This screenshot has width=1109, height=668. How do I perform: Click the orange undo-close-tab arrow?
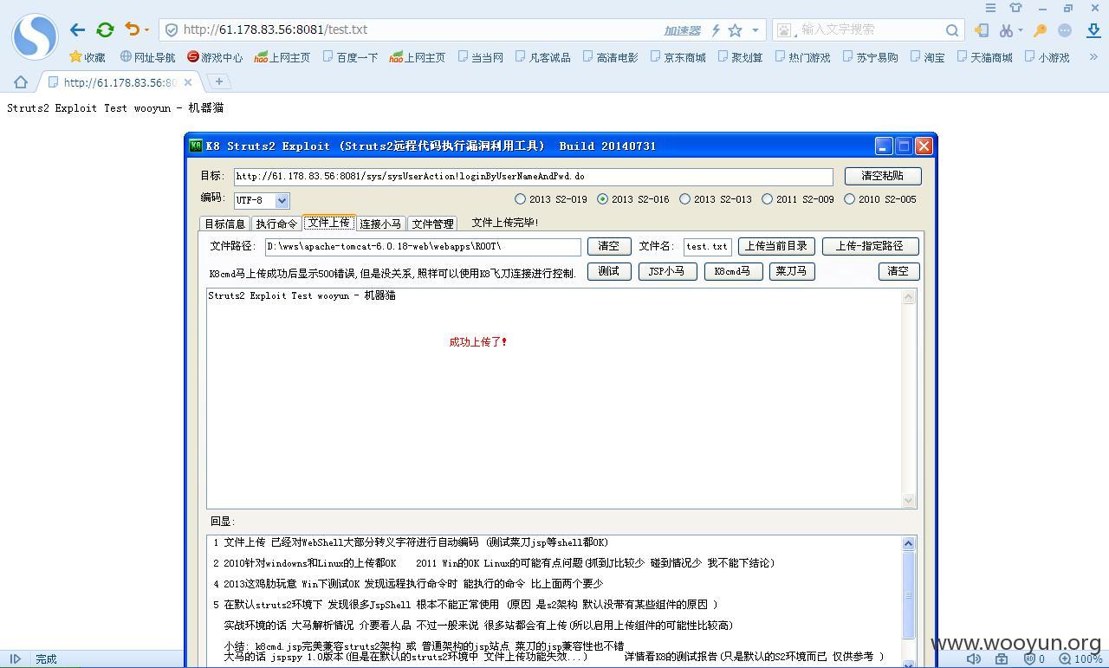pos(132,29)
